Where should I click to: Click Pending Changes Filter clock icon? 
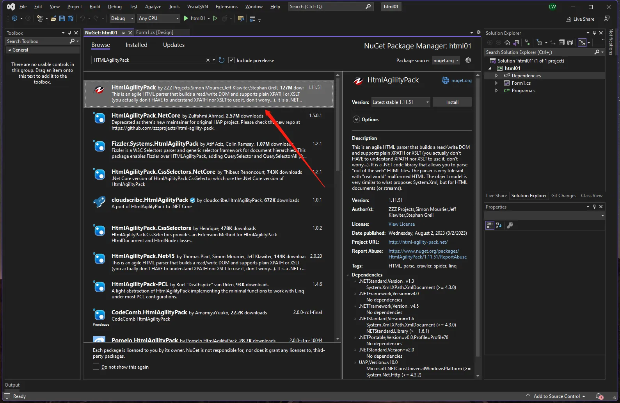click(x=540, y=43)
